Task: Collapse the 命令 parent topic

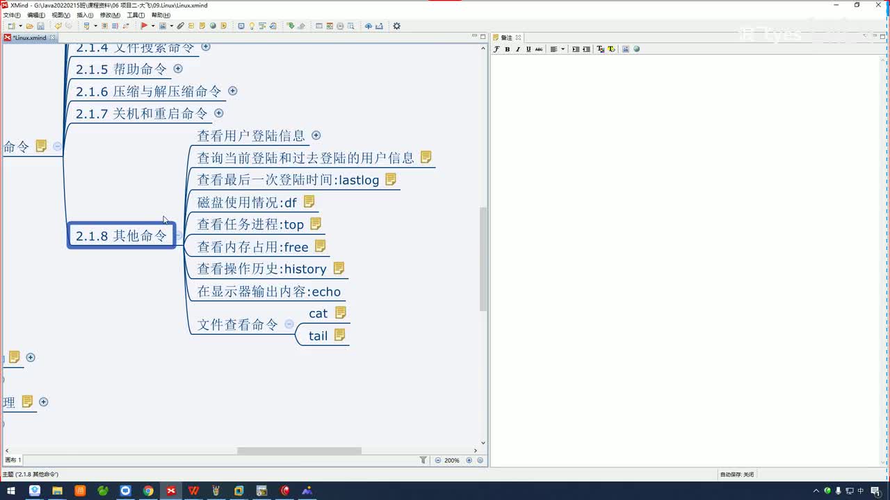Action: (58, 147)
